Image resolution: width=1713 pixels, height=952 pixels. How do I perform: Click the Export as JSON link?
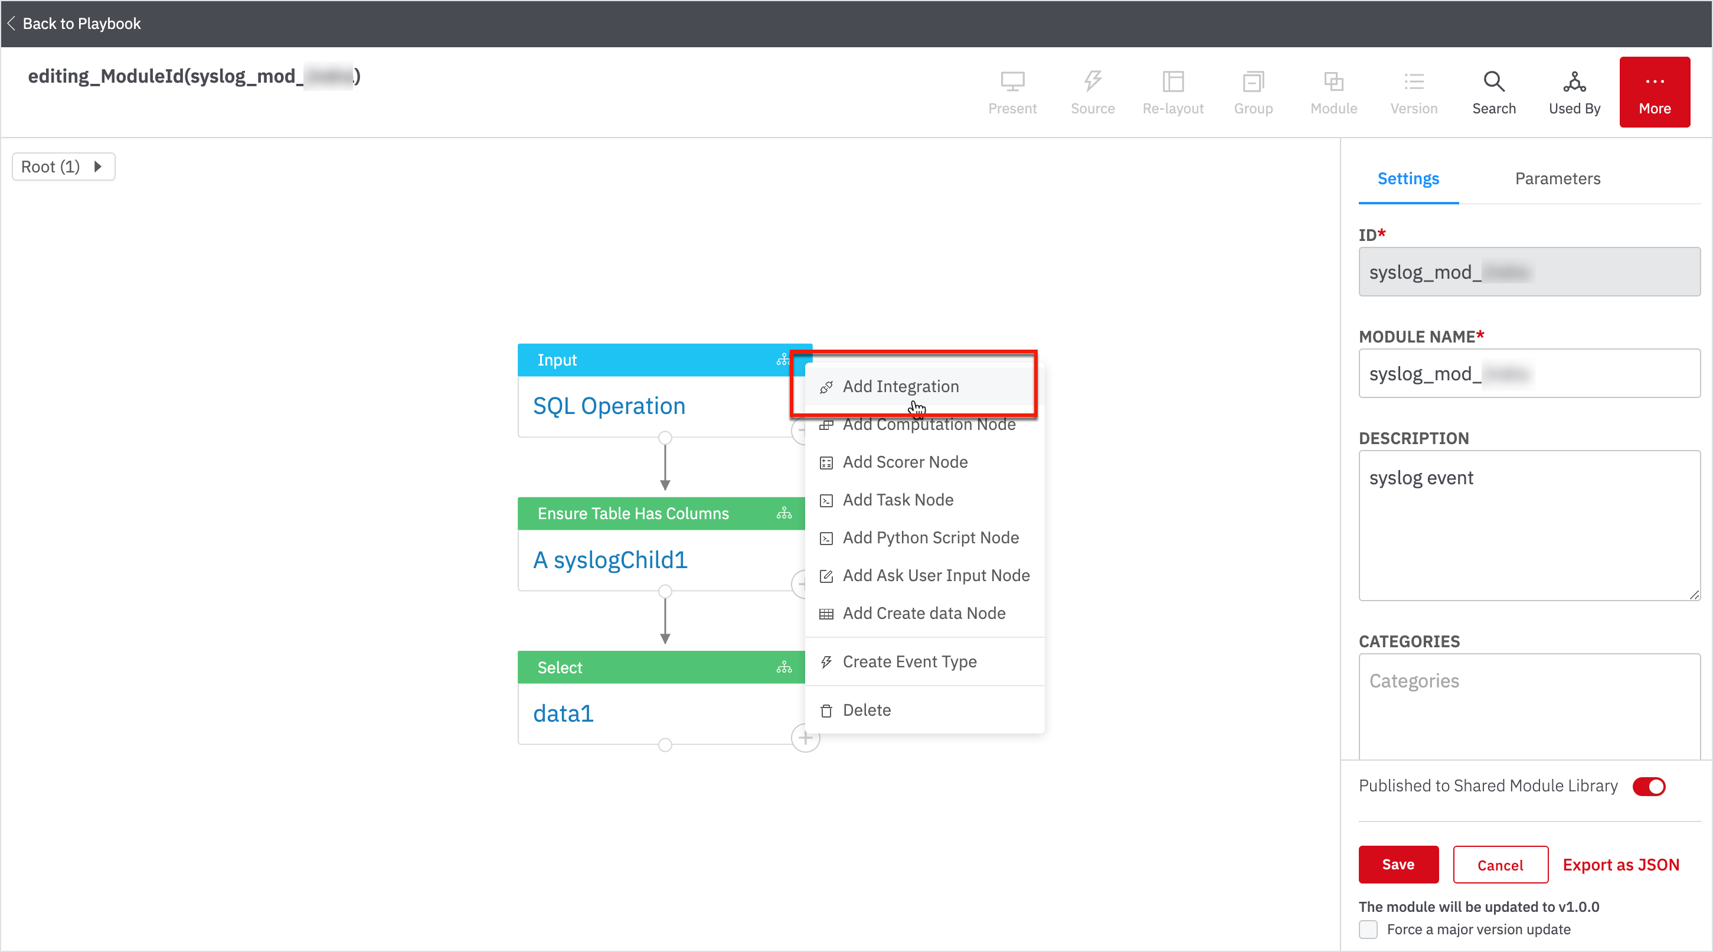click(x=1620, y=864)
